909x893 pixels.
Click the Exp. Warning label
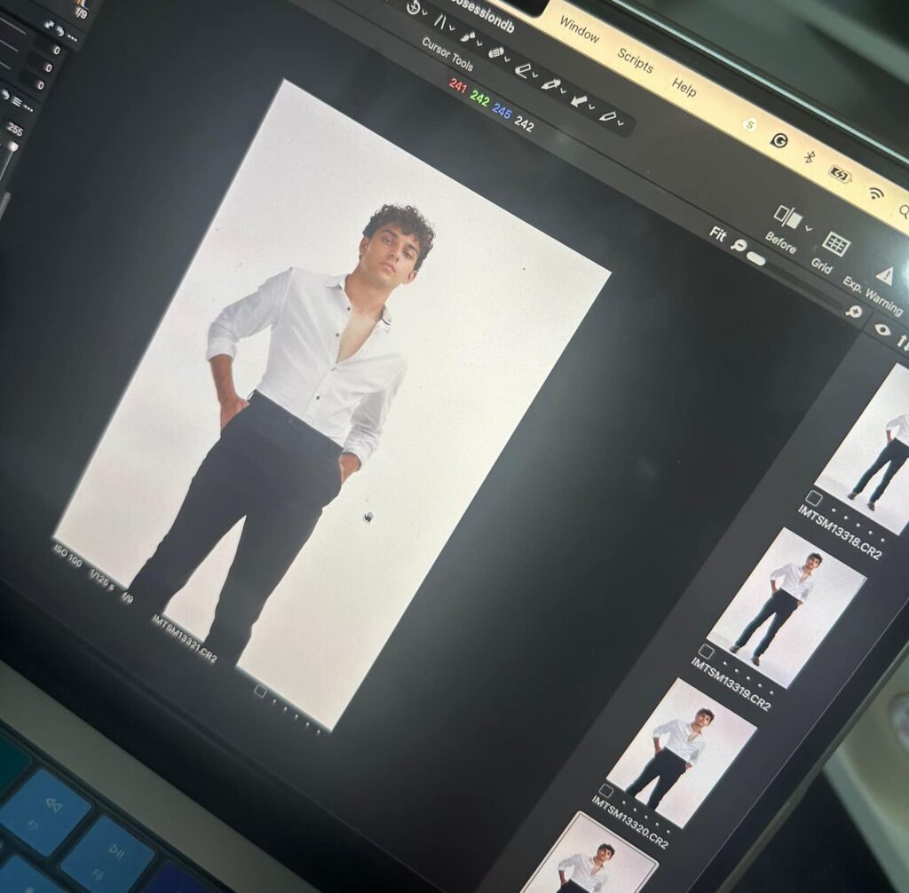click(873, 296)
